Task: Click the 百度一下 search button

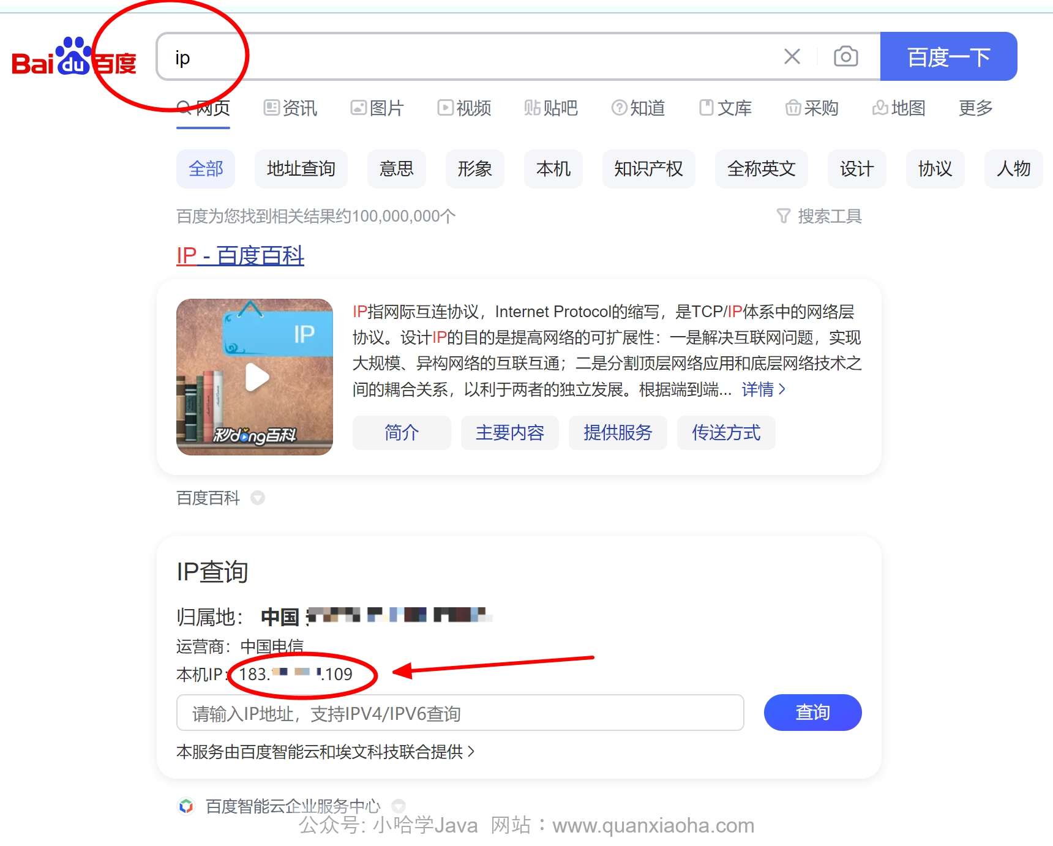Action: (948, 56)
